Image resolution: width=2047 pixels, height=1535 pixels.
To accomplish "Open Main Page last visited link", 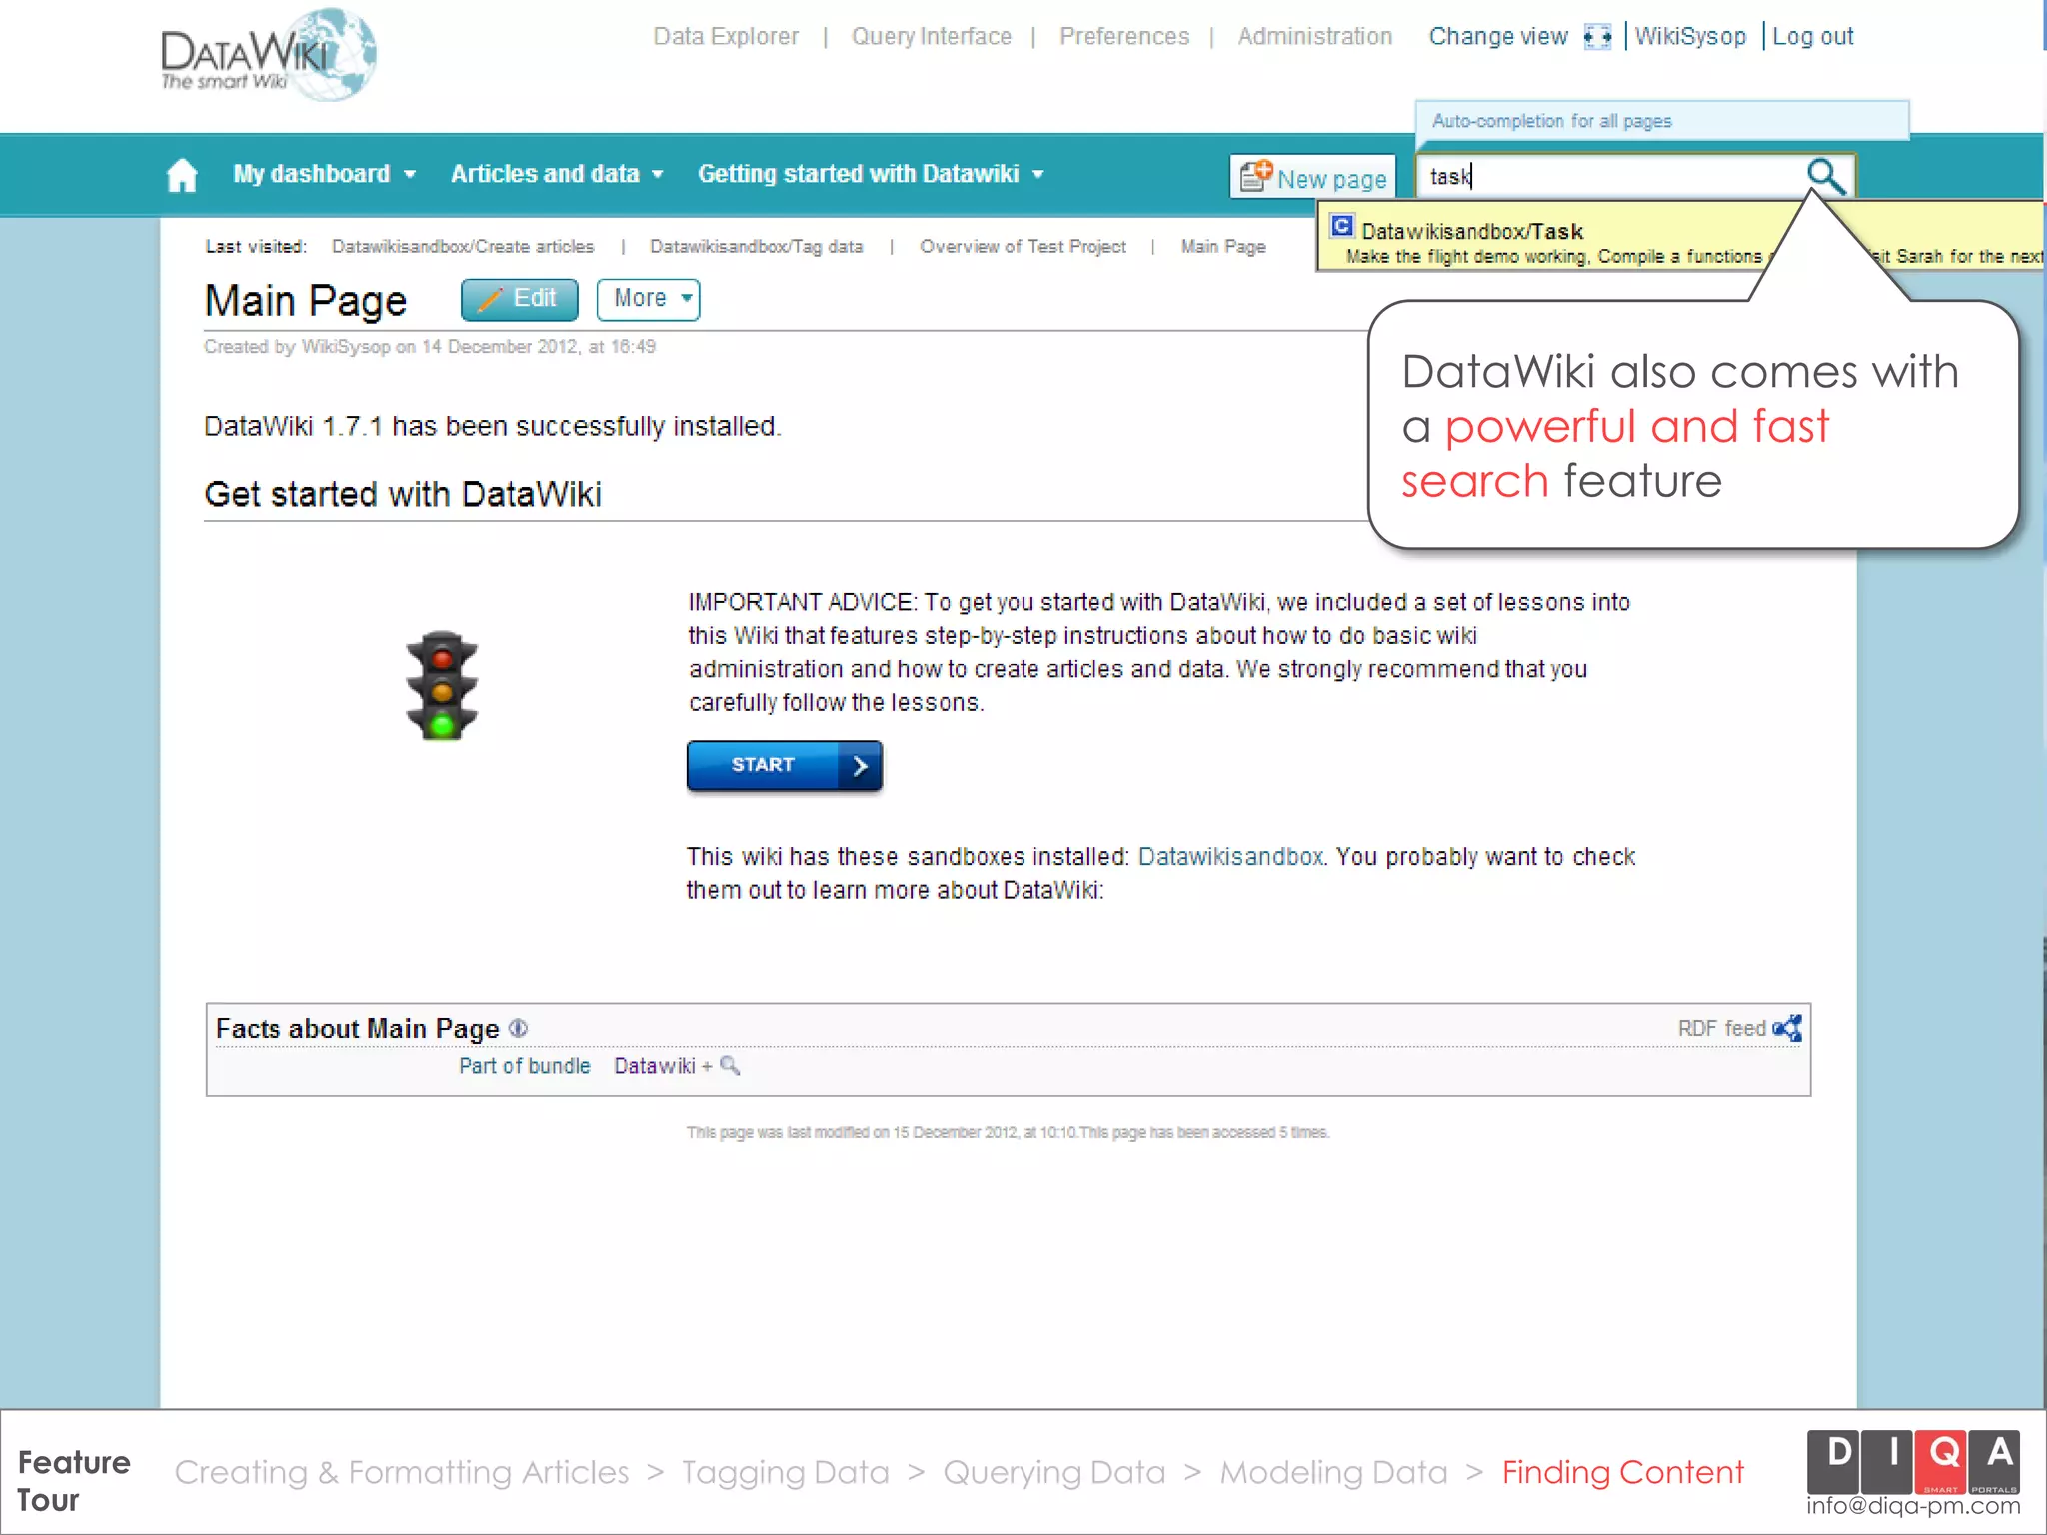I will (1223, 247).
